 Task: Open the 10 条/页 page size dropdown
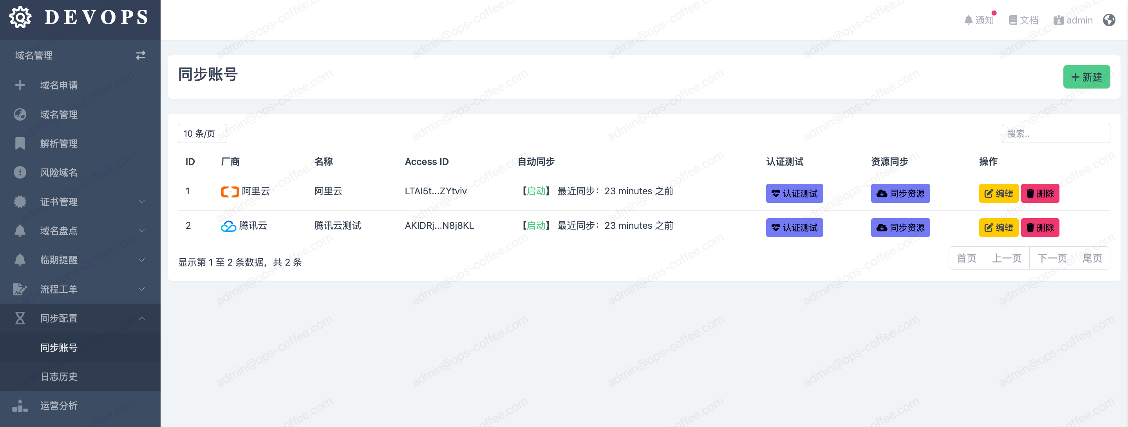point(201,134)
